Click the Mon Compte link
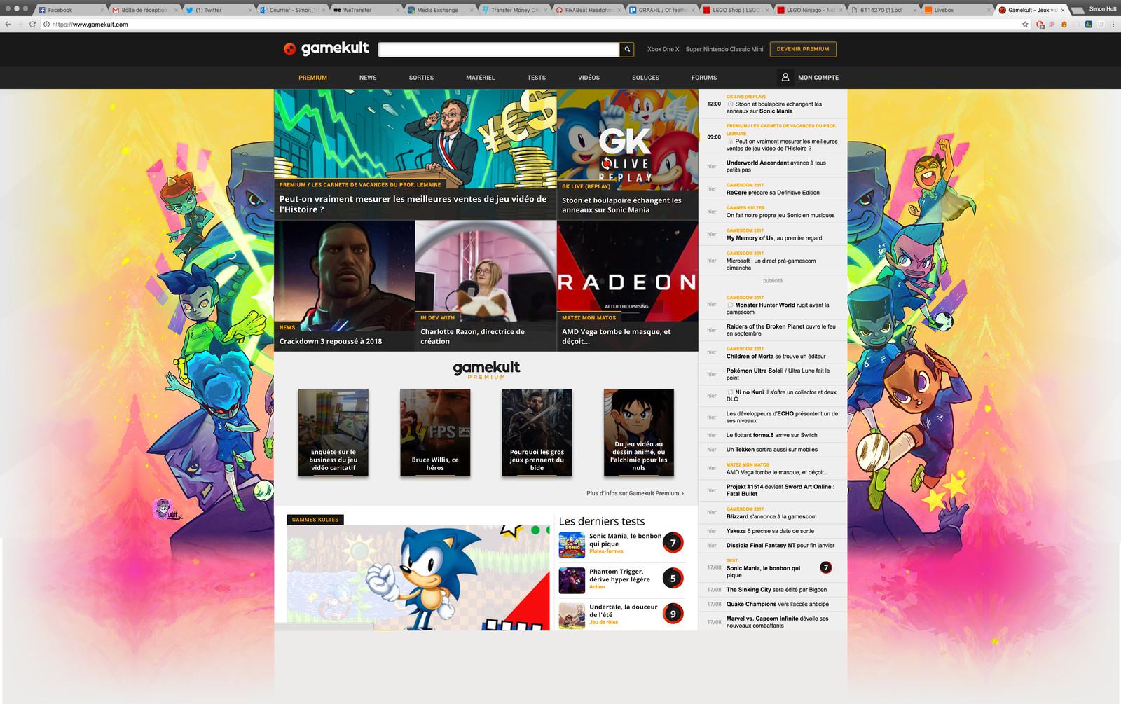 (x=818, y=78)
